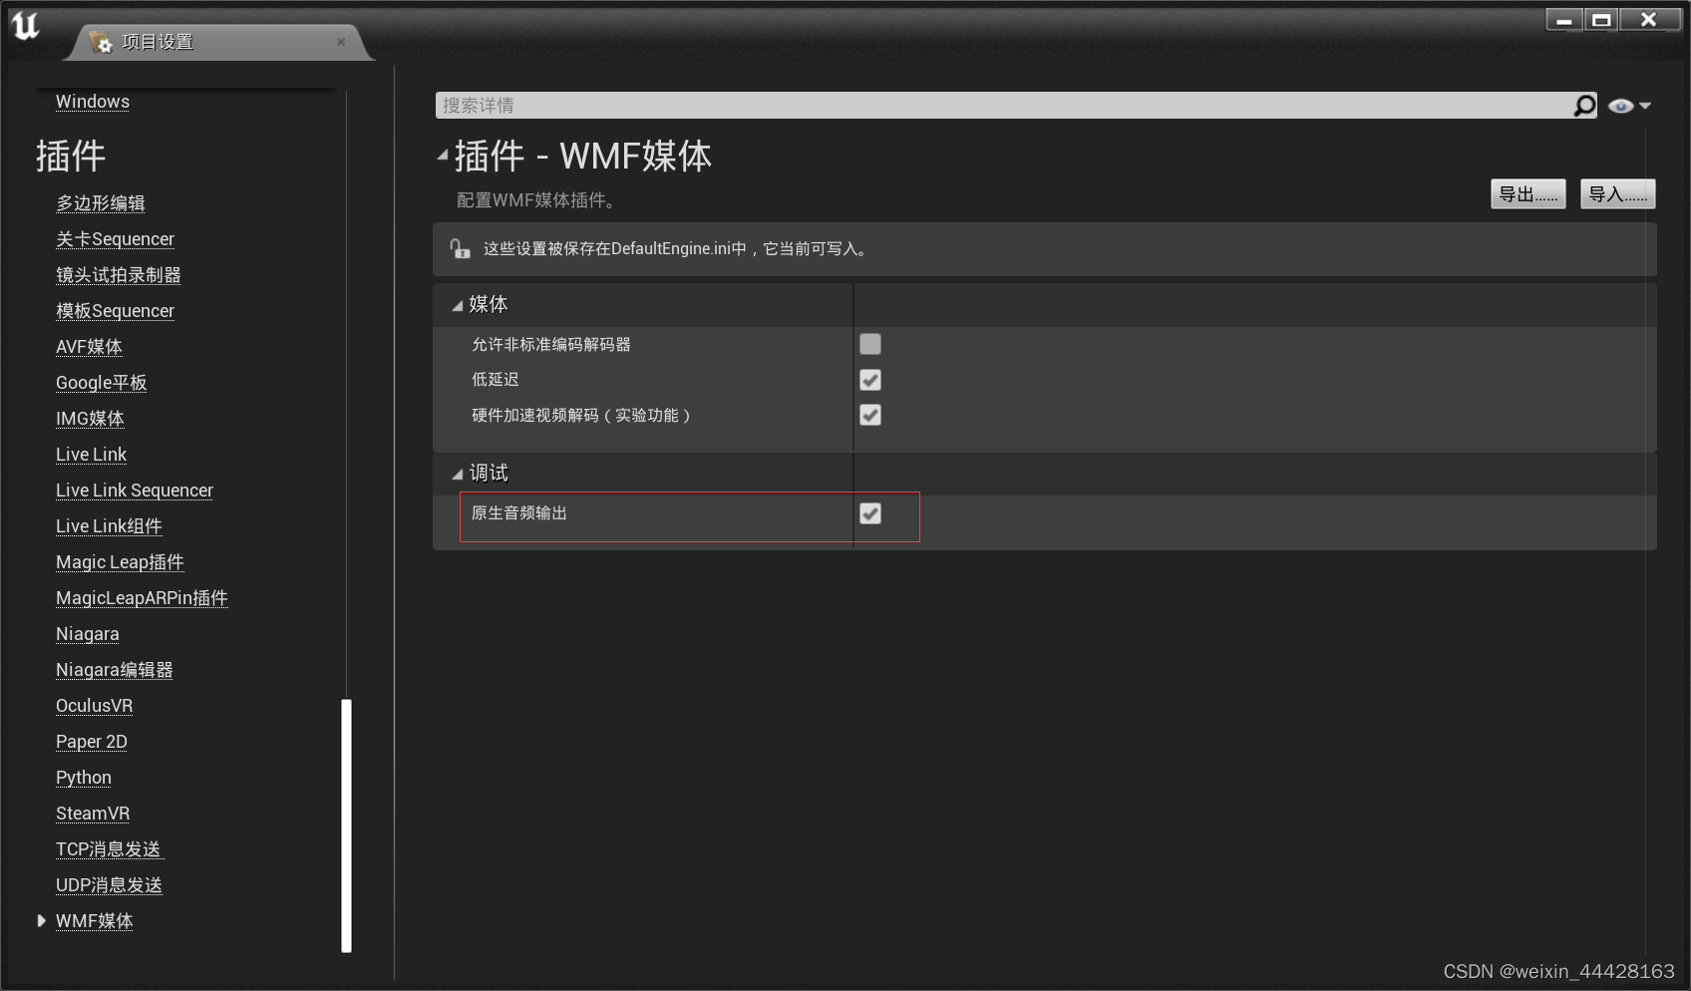Open TCP消息发送 settings
The height and width of the screenshot is (991, 1691).
coord(109,849)
